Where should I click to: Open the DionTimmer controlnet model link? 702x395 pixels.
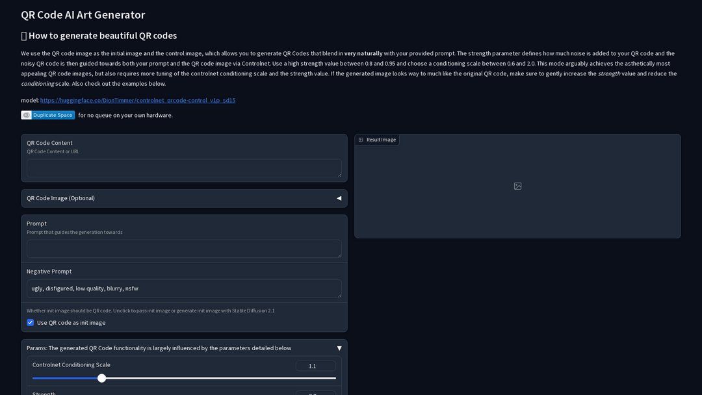(x=138, y=101)
